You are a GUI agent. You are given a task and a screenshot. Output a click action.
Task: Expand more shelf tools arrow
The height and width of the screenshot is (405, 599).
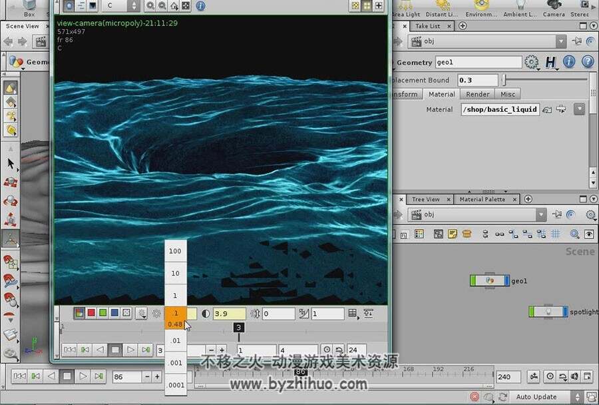[x=594, y=7]
